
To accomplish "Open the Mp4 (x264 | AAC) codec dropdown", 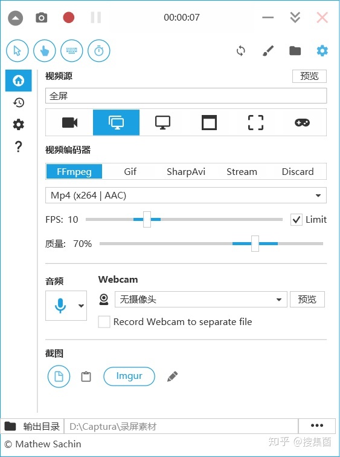I will [x=186, y=196].
